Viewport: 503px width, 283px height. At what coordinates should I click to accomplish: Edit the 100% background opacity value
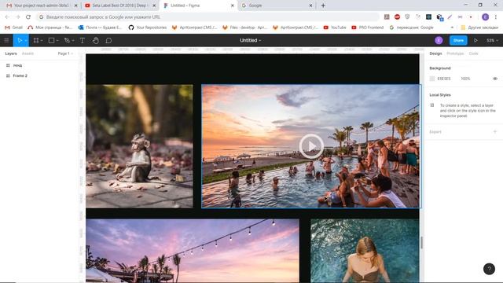(x=465, y=79)
